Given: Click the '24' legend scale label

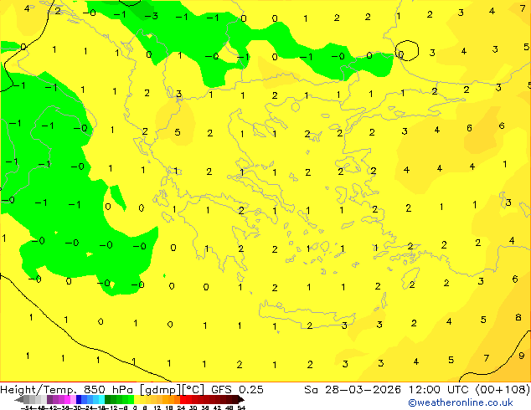Looking at the screenshot, I should click(x=181, y=407).
